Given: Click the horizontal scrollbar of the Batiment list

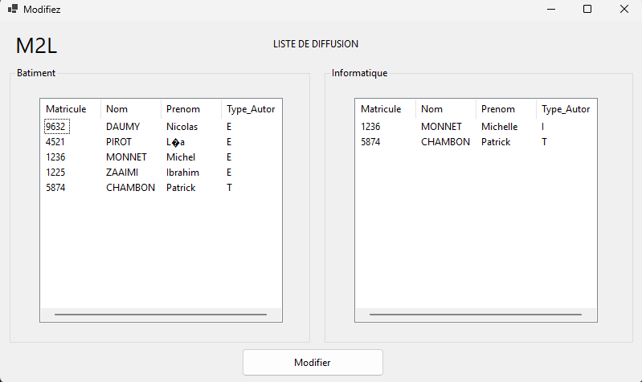Looking at the screenshot, I should point(161,315).
